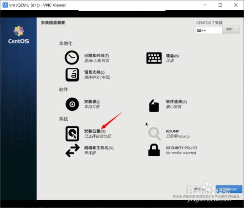Image resolution: width=244 pixels, height=208 pixels.
Task: Click the 亚洲/上海 时区 status text
Action: point(97,61)
